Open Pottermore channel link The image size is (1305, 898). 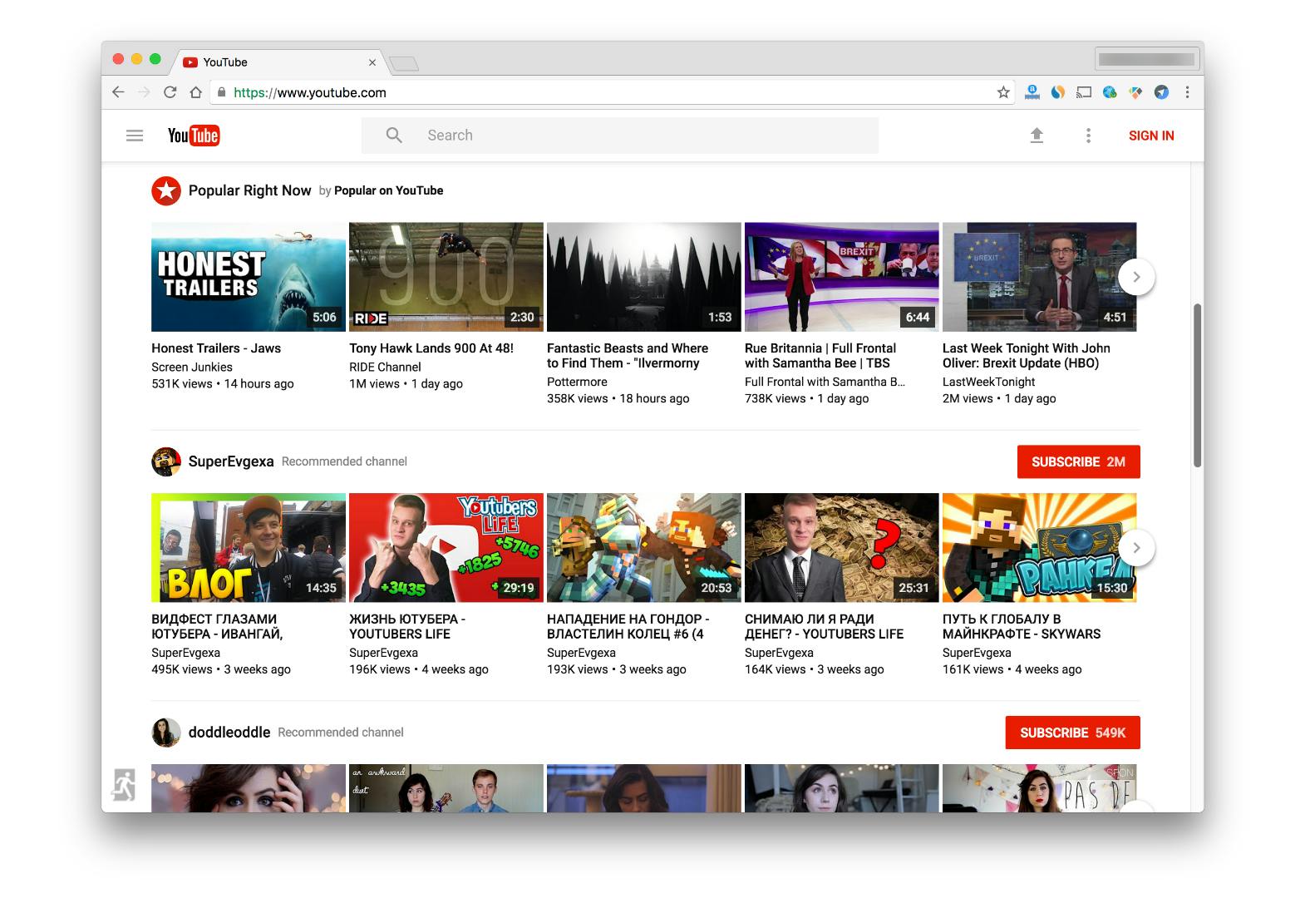(577, 382)
